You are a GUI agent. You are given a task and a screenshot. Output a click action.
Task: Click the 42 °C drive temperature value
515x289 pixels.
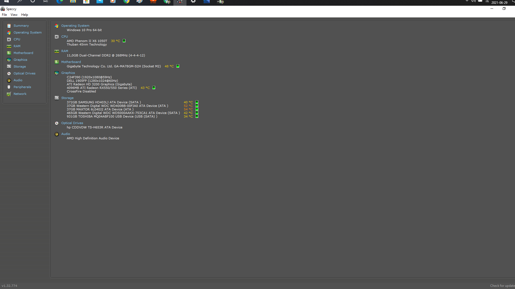(x=188, y=113)
